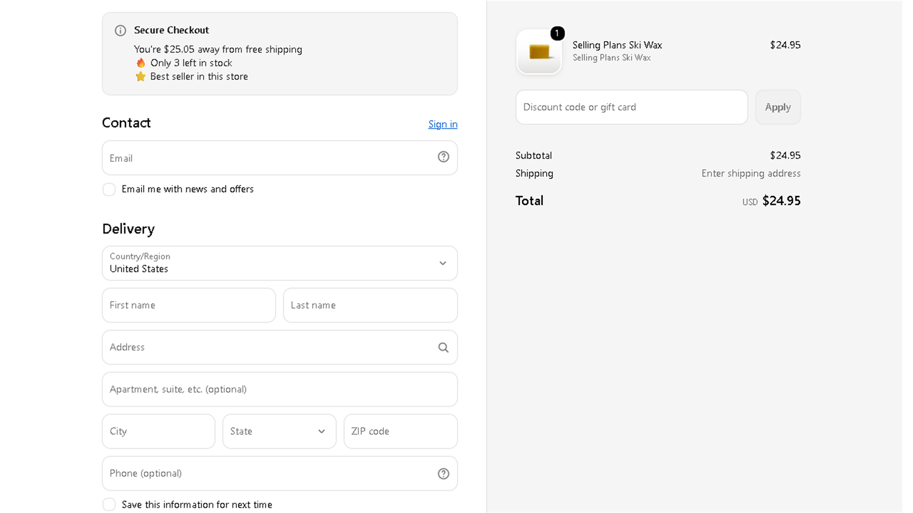Click the Phone field help icon
This screenshot has width=913, height=513.
point(443,474)
